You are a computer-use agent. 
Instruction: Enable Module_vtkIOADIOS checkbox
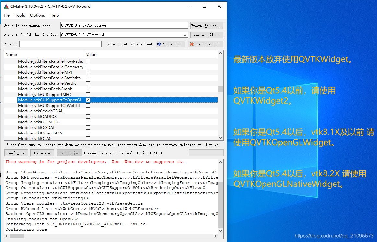pos(88,116)
